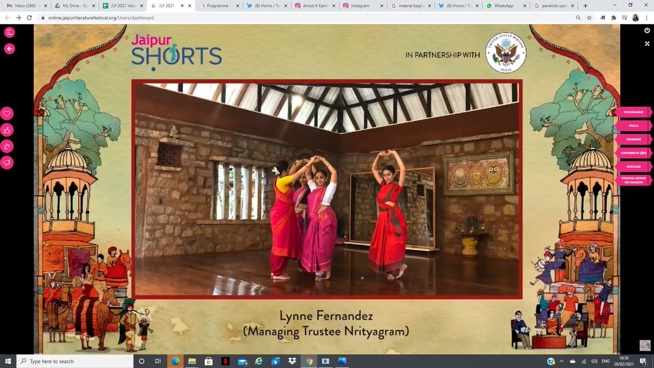This screenshot has height=368, width=654.
Task: Open the PROGRAMME side tab
Action: pyautogui.click(x=633, y=112)
